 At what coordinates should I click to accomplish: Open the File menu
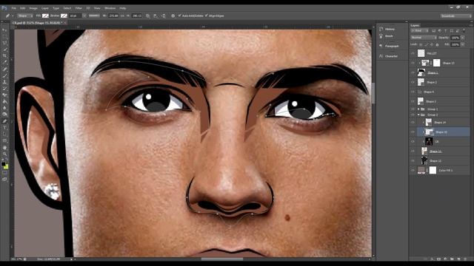(x=14, y=8)
